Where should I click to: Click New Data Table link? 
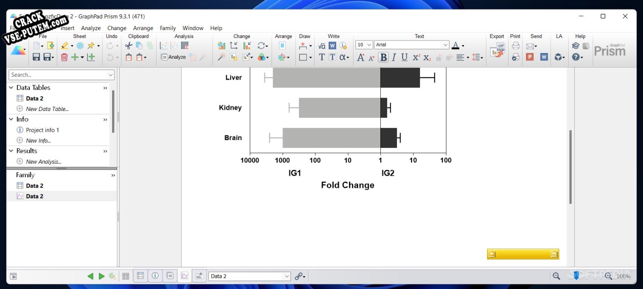tap(47, 109)
